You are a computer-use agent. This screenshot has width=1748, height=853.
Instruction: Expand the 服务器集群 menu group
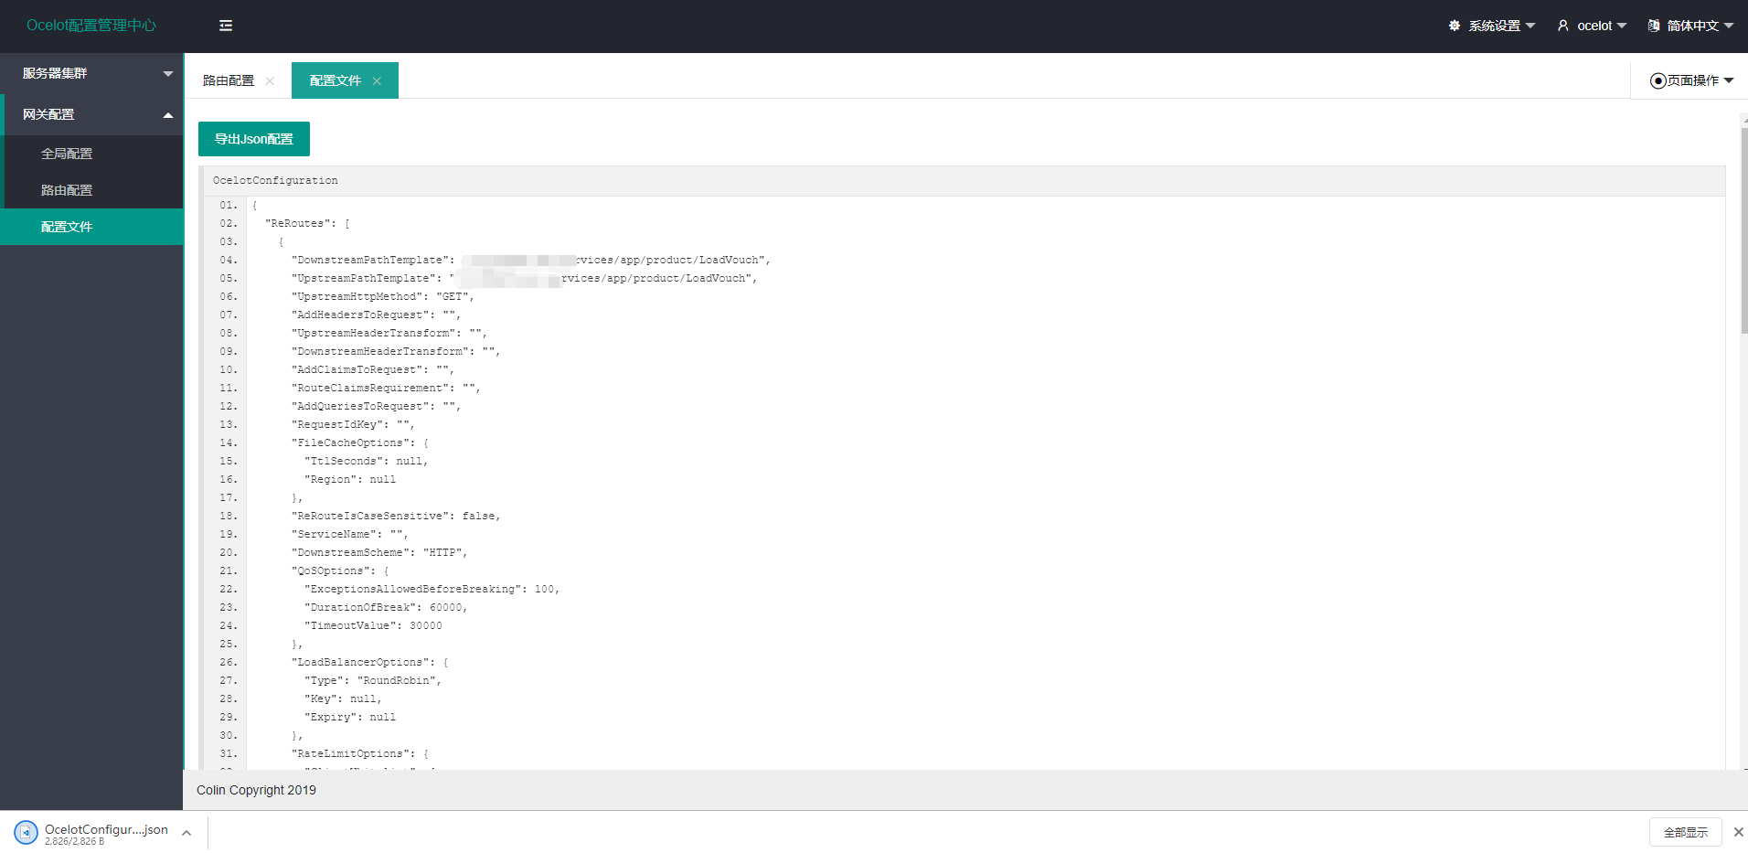pyautogui.click(x=91, y=73)
